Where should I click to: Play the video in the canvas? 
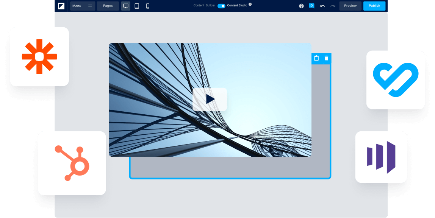click(x=210, y=100)
